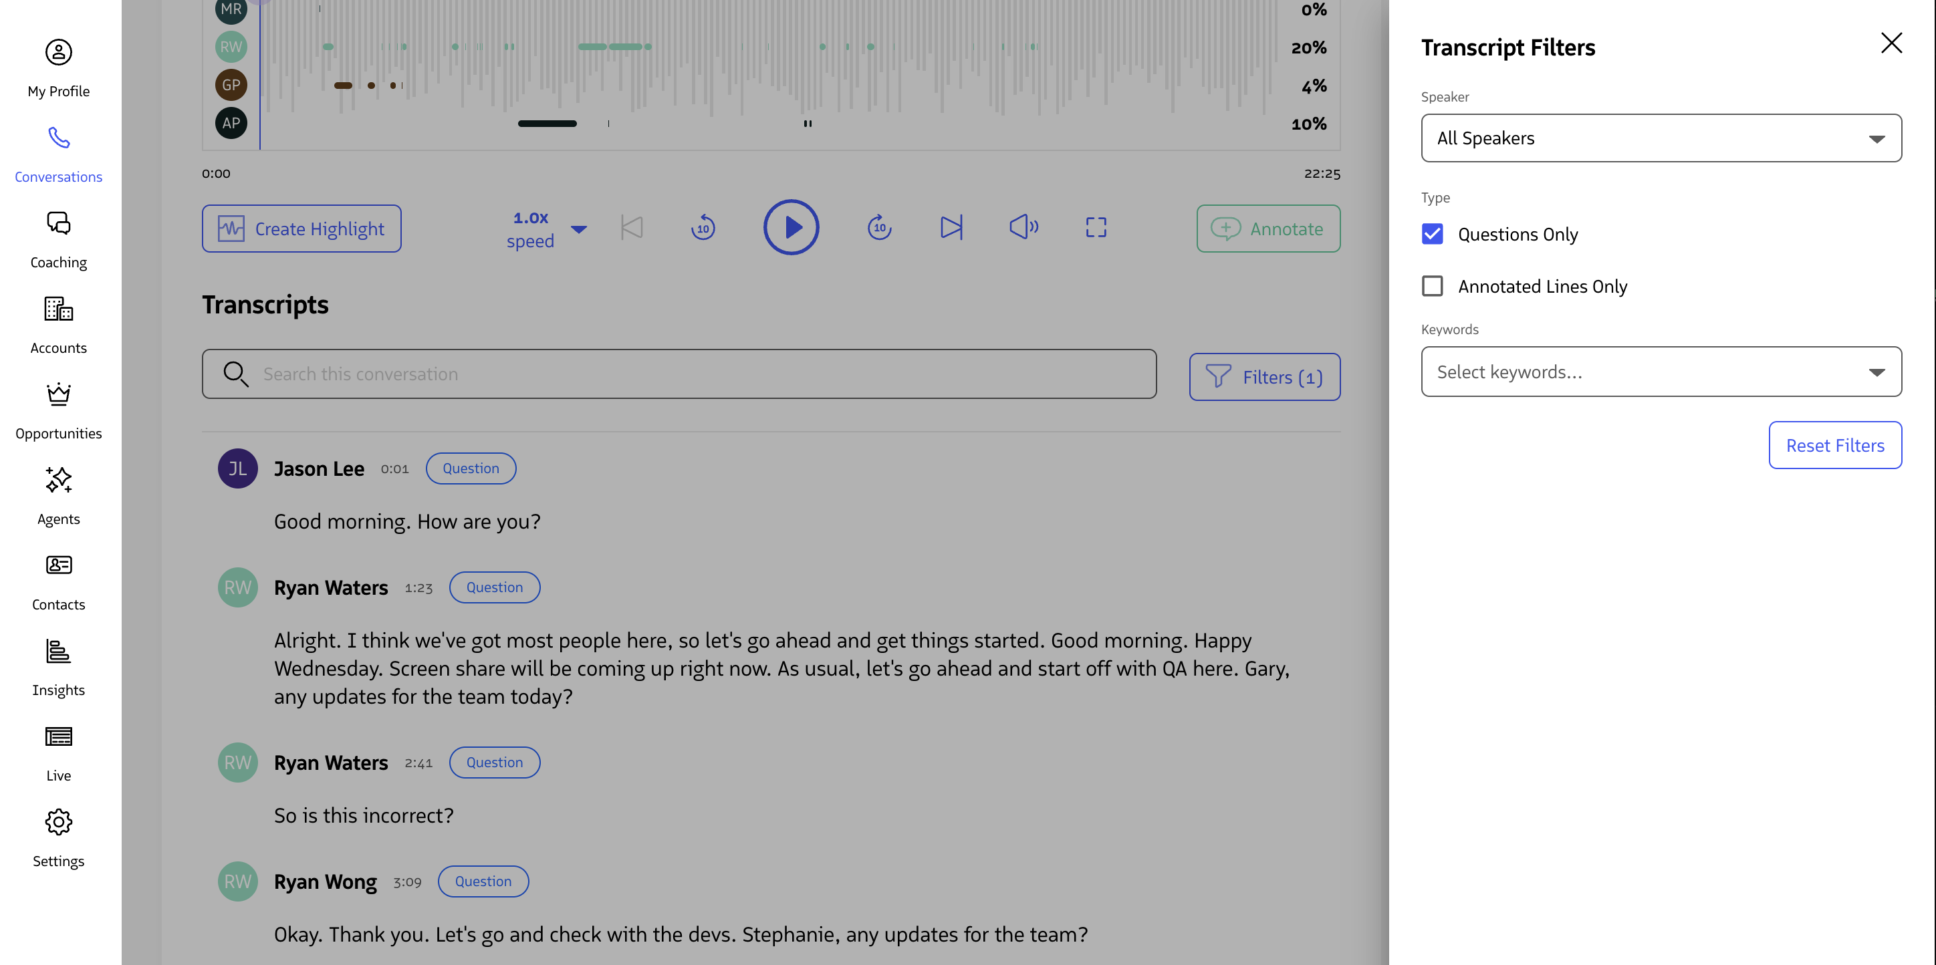Click the AP talk segment on timeline
Screen dimensions: 1936x965
(547, 123)
